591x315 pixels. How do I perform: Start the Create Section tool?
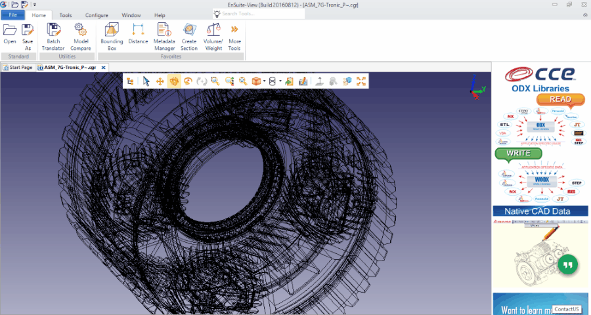pos(189,37)
